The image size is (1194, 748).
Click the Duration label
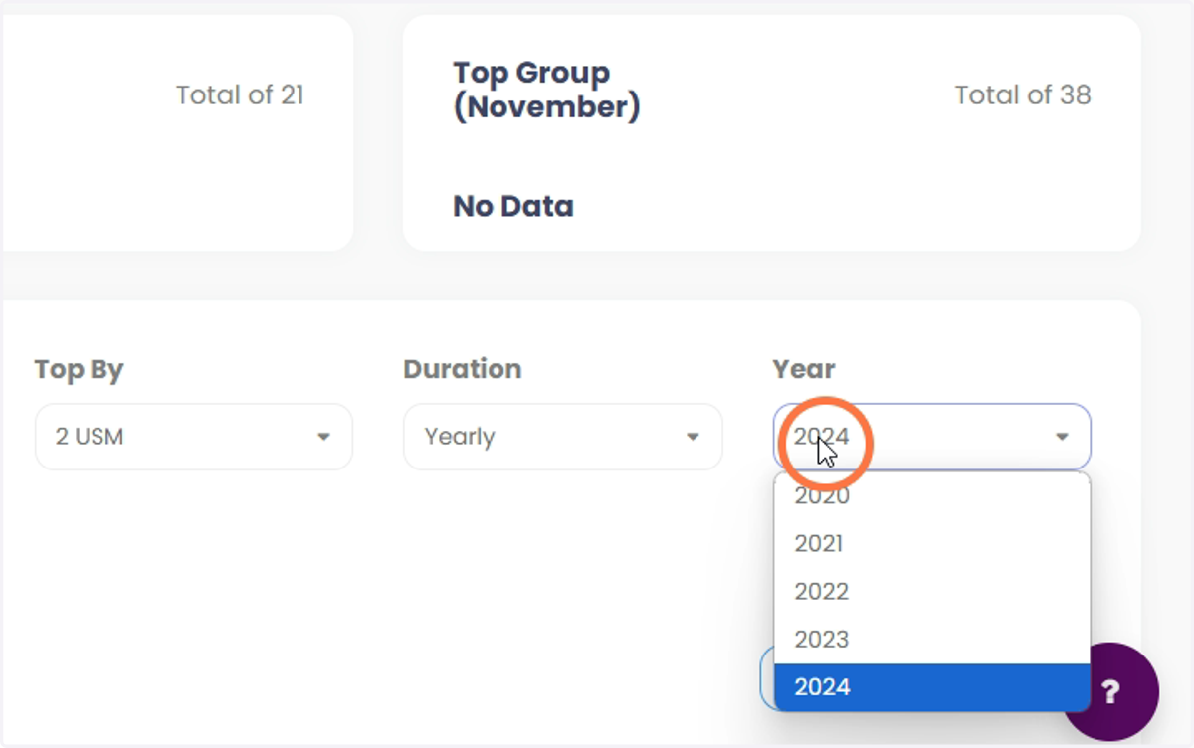tap(463, 369)
